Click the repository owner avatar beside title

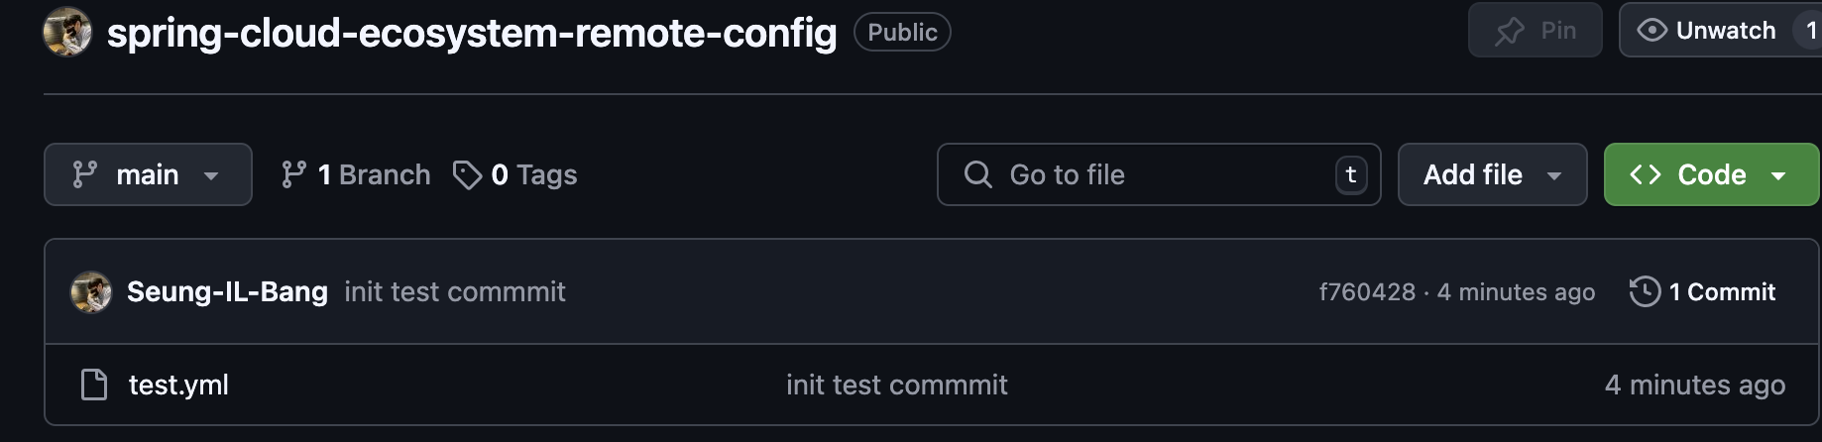coord(67,32)
